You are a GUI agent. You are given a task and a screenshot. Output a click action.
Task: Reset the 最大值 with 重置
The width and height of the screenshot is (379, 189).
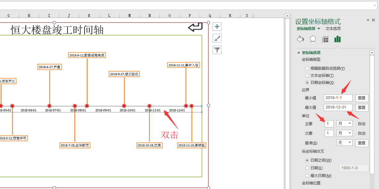362,108
